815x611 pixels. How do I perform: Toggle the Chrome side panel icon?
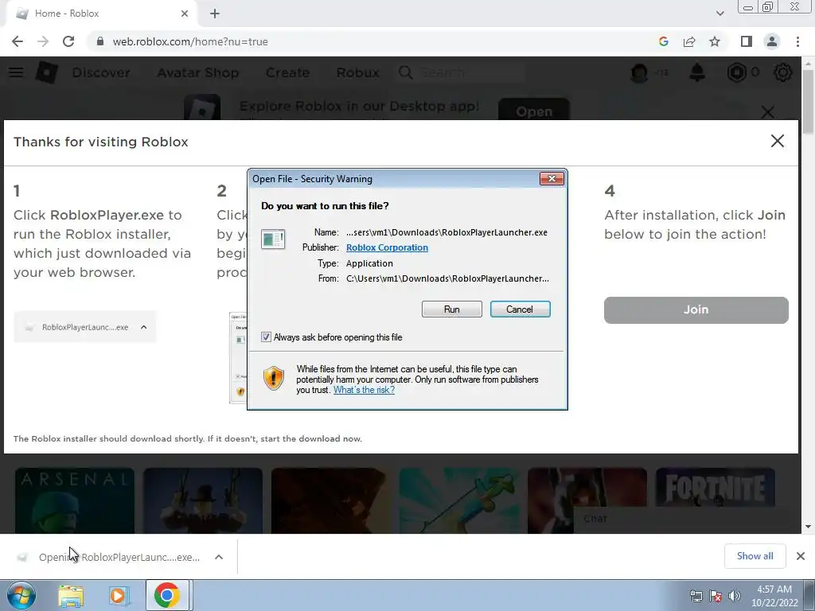point(747,41)
